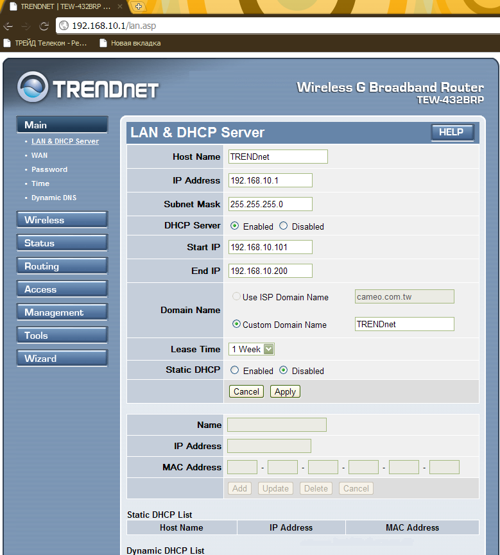Click the first MAC Address octet field
500x555 pixels.
coord(242,467)
